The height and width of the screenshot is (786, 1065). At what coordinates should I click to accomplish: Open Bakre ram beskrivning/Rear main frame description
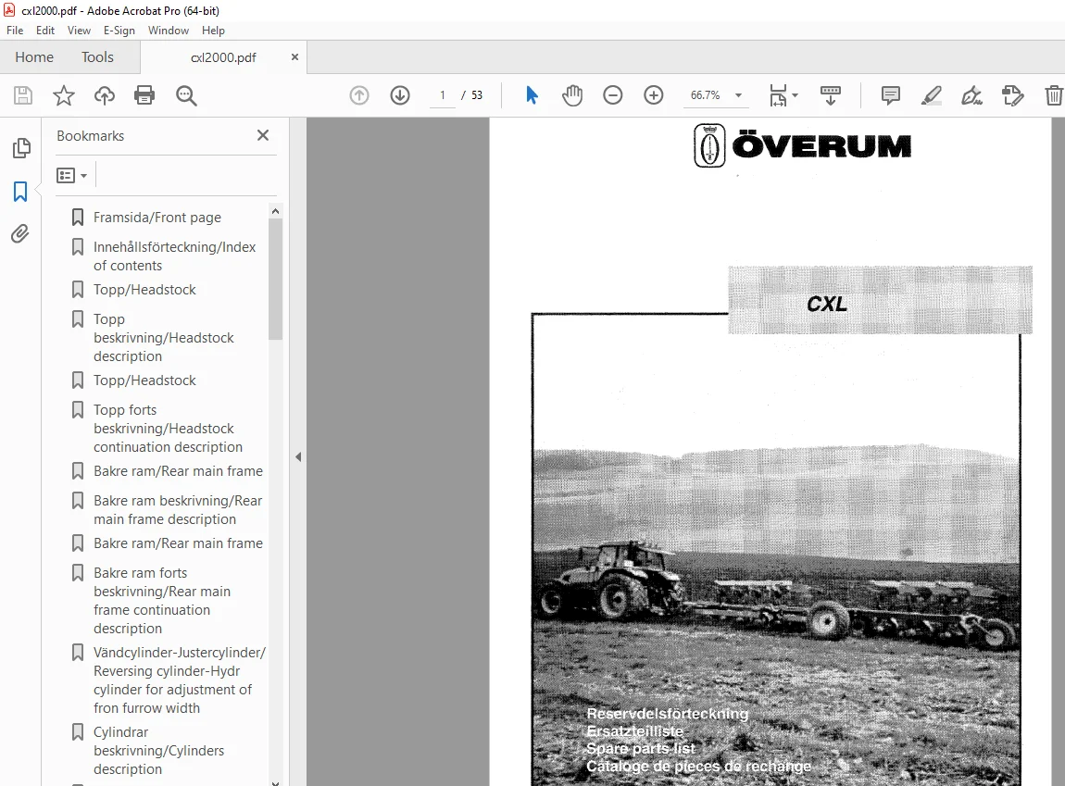pyautogui.click(x=178, y=510)
